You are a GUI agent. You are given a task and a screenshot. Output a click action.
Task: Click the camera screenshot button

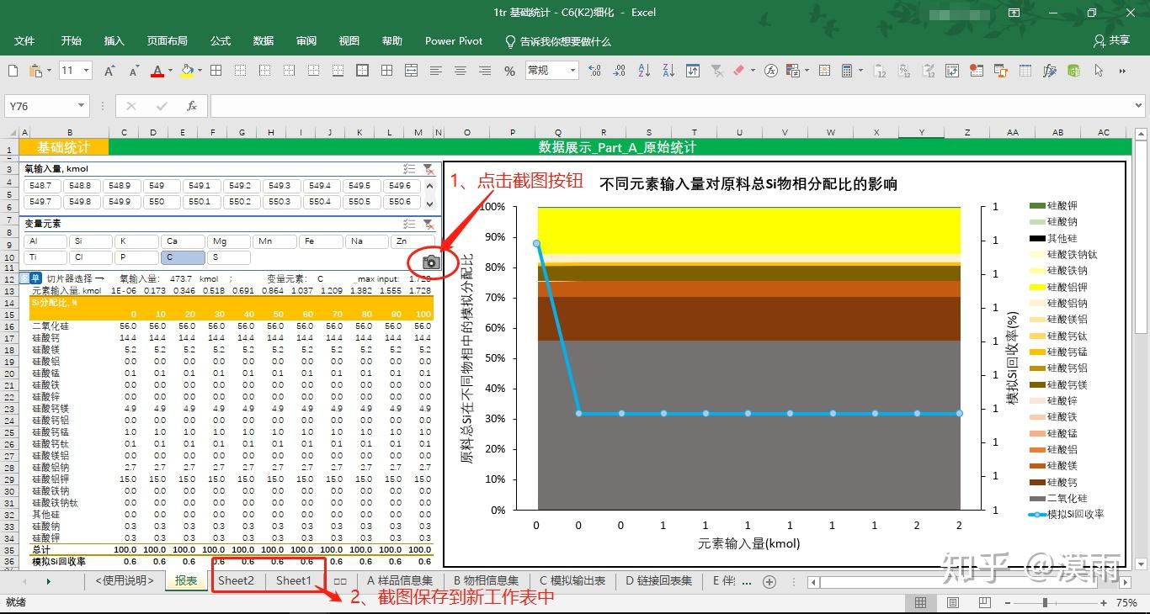coord(431,262)
